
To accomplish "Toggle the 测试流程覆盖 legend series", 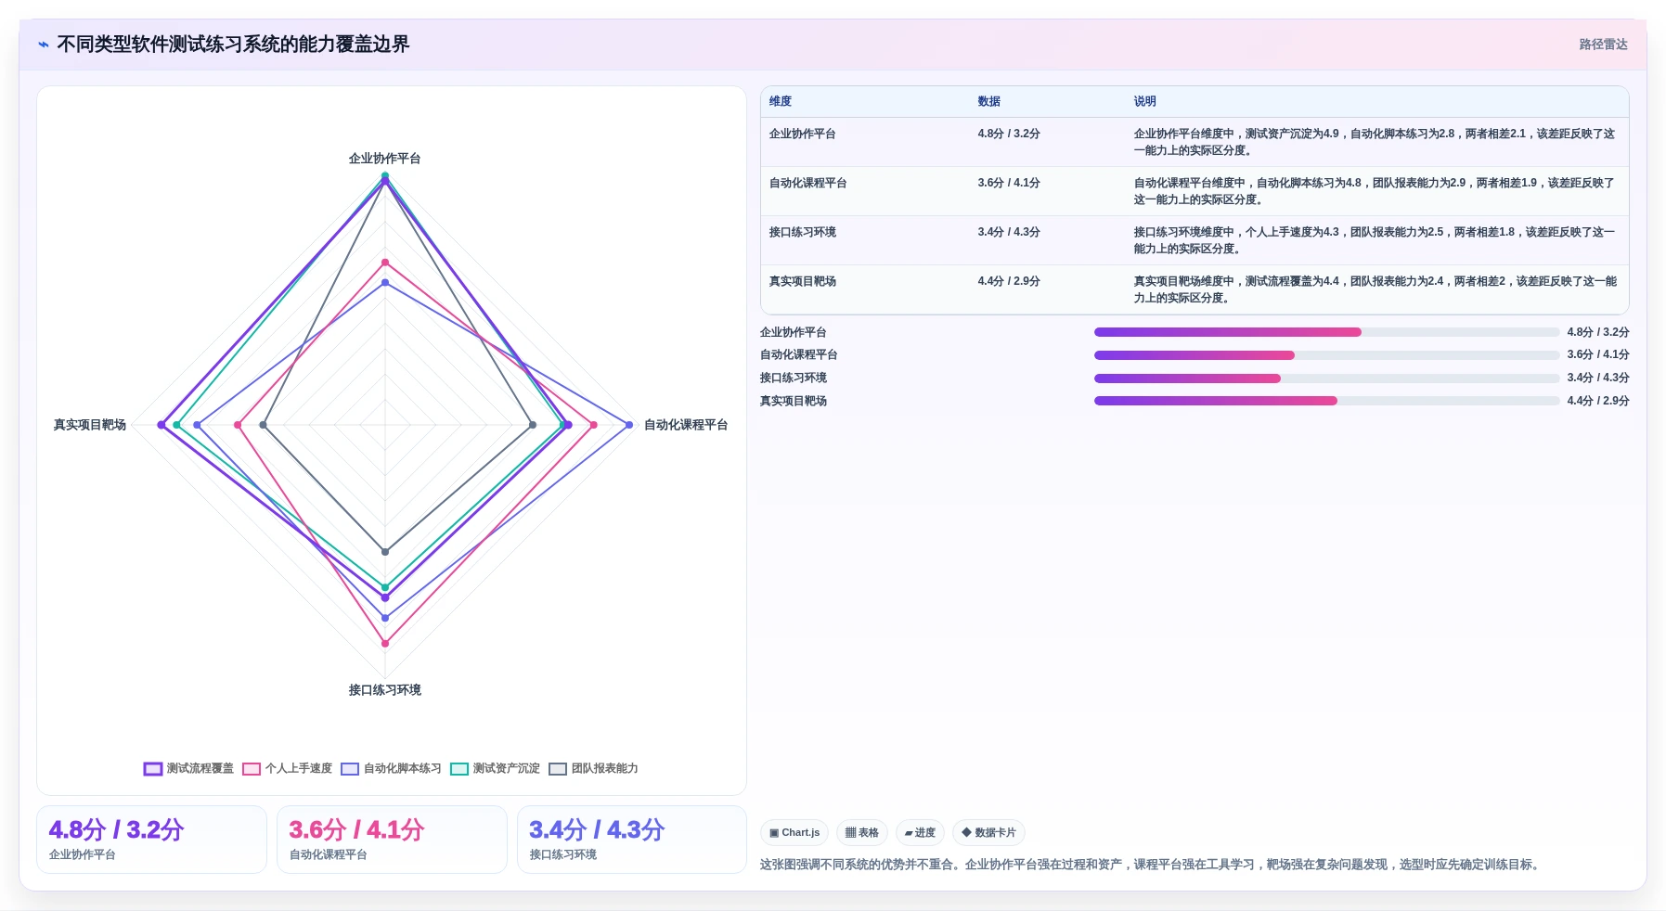I will coord(188,768).
